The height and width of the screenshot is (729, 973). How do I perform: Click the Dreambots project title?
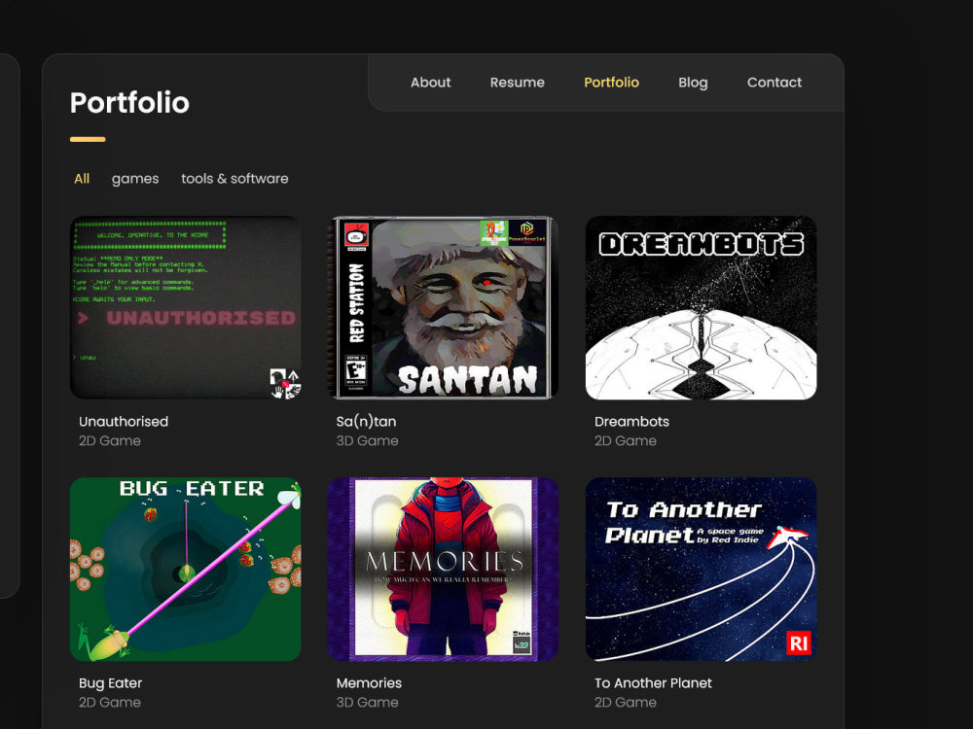coord(631,422)
